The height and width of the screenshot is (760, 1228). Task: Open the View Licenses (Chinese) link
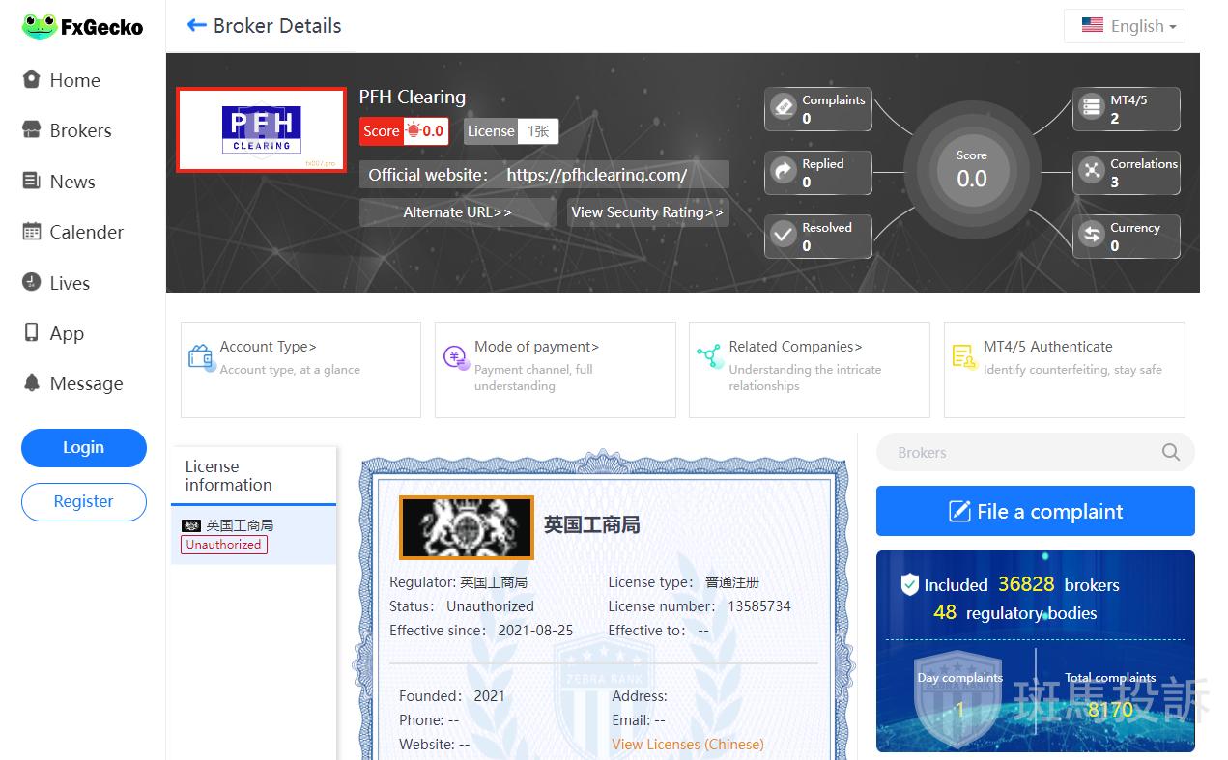point(687,745)
